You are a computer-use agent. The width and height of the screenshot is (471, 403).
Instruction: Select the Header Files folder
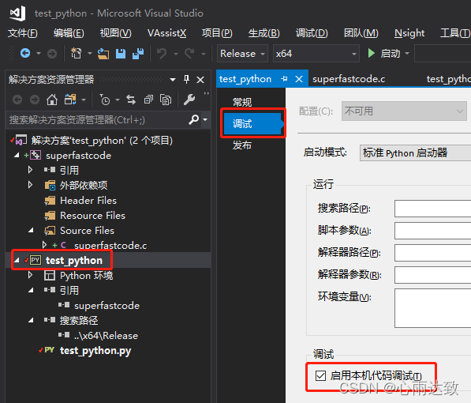tap(88, 201)
